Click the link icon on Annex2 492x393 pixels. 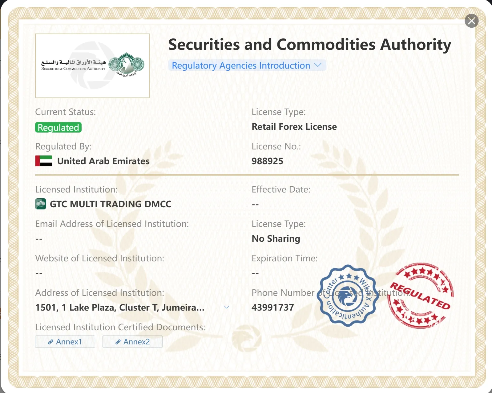(118, 342)
